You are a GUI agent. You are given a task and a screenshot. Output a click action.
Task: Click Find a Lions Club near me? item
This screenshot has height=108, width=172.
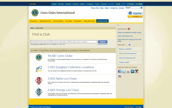click(x=130, y=54)
